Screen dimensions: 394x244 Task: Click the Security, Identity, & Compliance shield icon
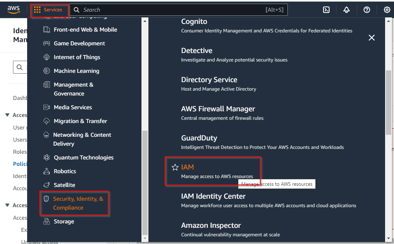click(46, 199)
